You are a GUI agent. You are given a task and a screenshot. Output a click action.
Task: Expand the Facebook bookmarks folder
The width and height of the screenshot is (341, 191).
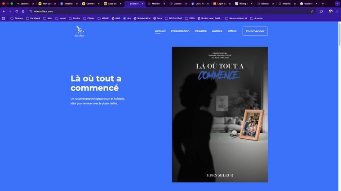point(33,18)
